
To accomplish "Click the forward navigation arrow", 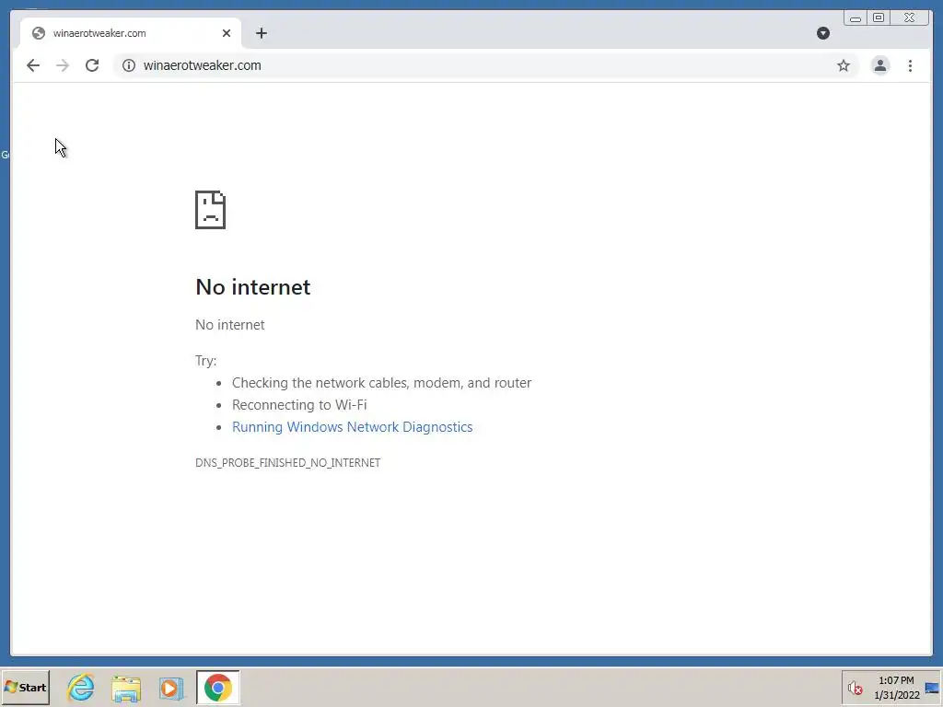I will pyautogui.click(x=63, y=65).
